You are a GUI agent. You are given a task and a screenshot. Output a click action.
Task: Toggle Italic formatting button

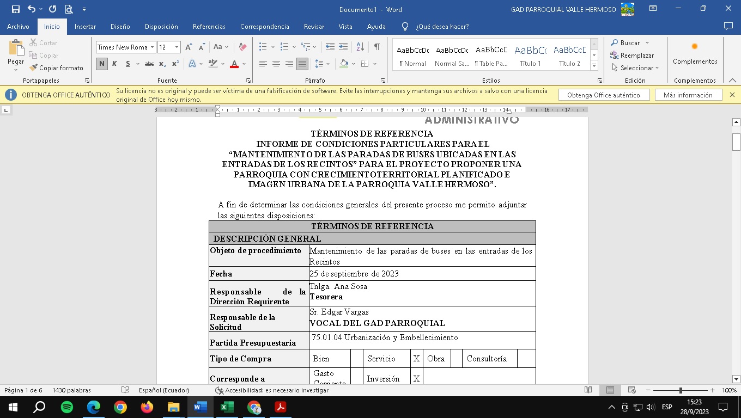click(114, 64)
